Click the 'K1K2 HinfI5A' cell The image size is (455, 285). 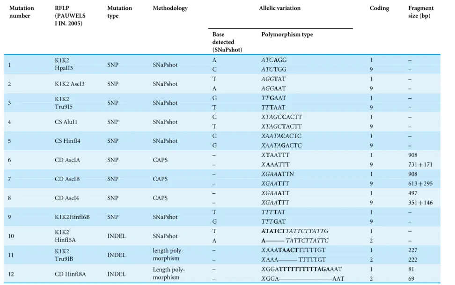click(65, 236)
